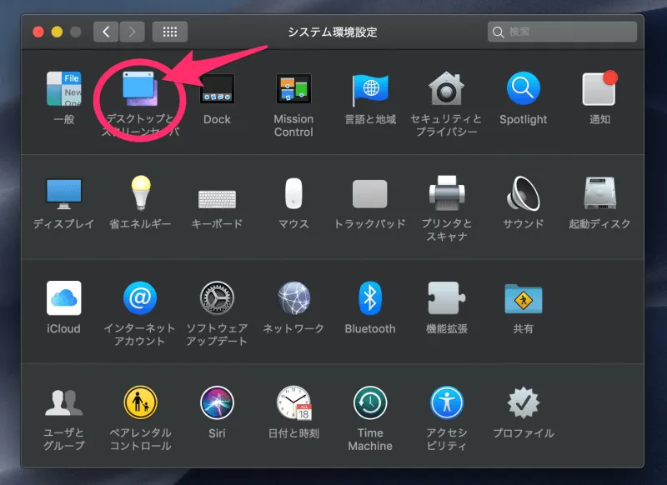
Task: Click the show-all grid button
Action: (x=170, y=32)
